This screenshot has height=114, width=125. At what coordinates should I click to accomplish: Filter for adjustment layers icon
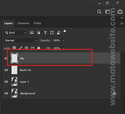pyautogui.click(x=38, y=32)
